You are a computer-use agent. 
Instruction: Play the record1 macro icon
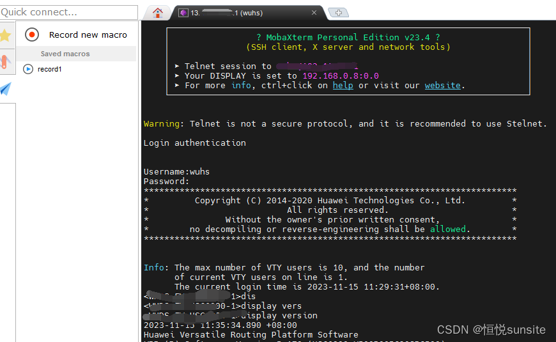pyautogui.click(x=28, y=69)
